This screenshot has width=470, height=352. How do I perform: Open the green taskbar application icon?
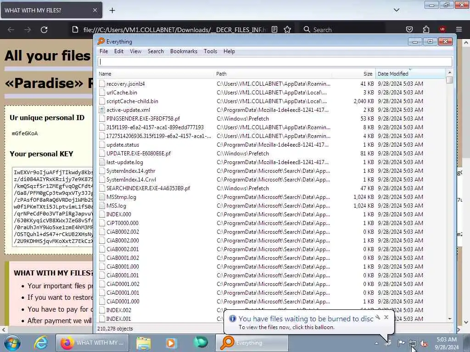(201, 342)
